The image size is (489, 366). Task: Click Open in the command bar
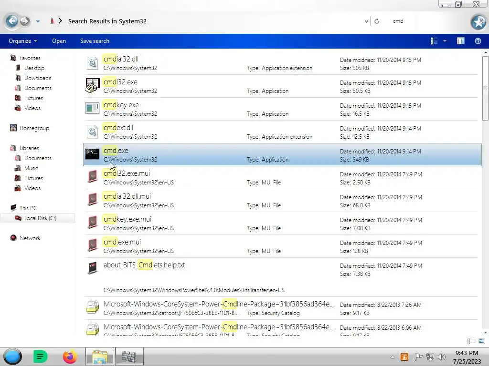click(x=59, y=41)
